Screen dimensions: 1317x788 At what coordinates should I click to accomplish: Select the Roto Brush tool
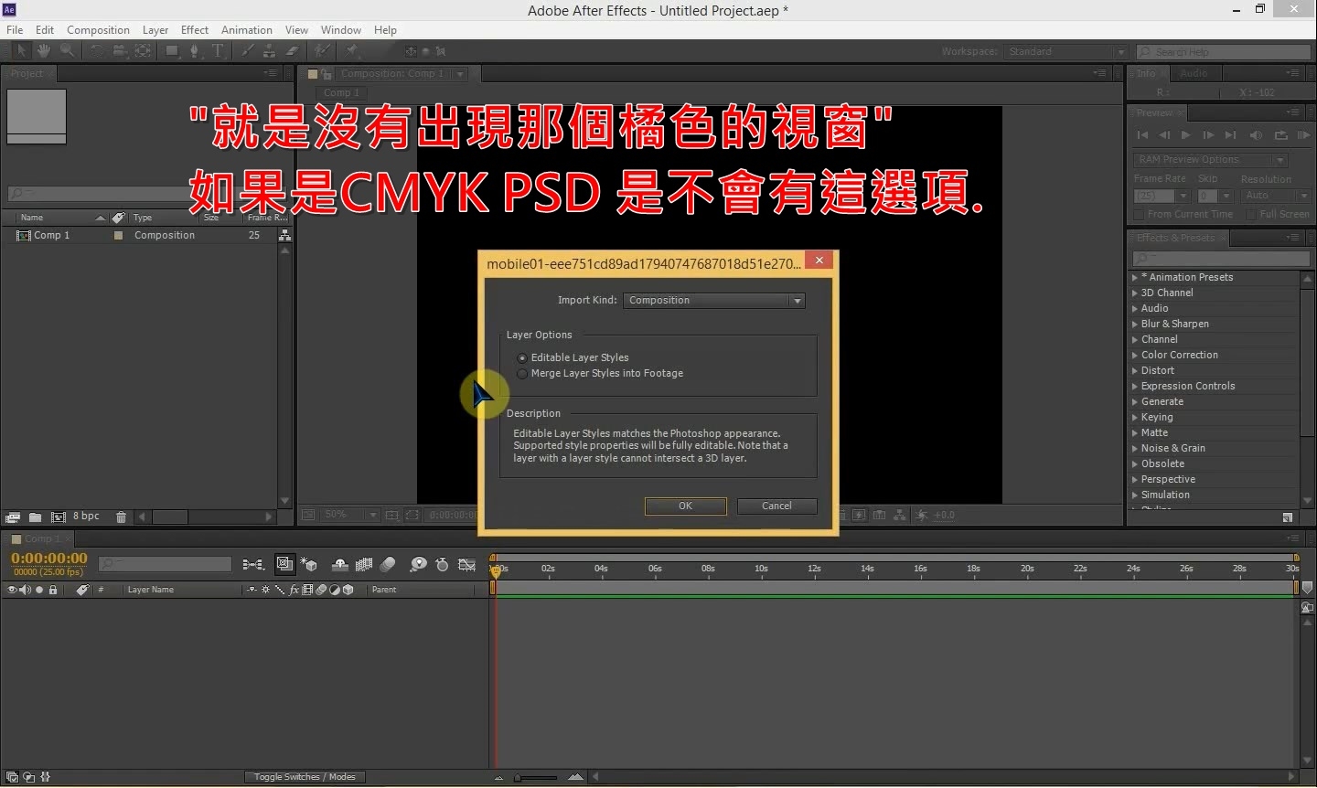tap(322, 51)
